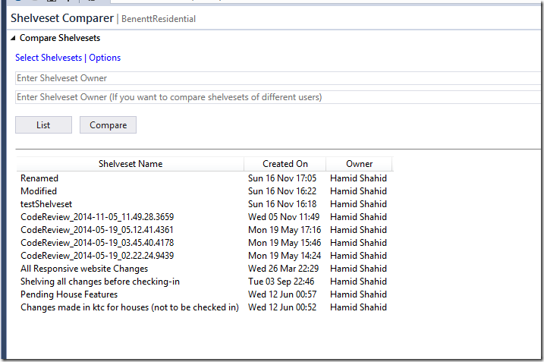Select the Renamed shelveset row

(39, 178)
